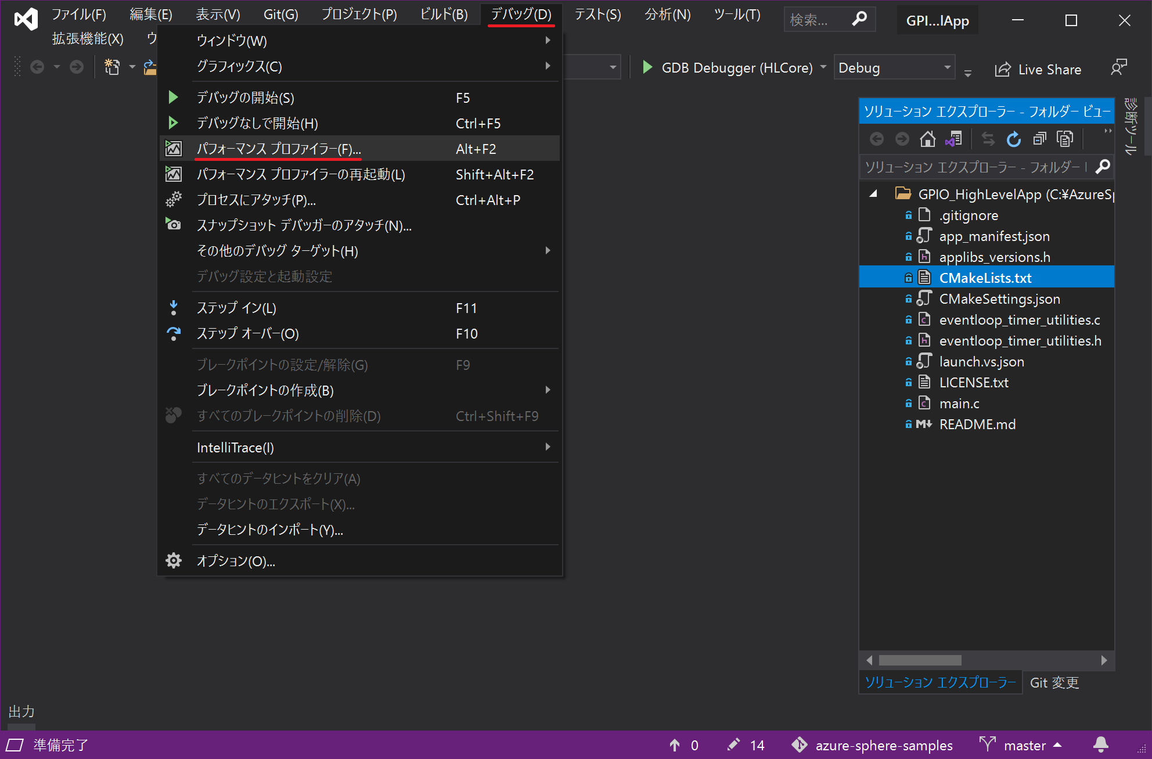Click the Show All Files icon
This screenshot has height=759, width=1152.
tap(1065, 139)
